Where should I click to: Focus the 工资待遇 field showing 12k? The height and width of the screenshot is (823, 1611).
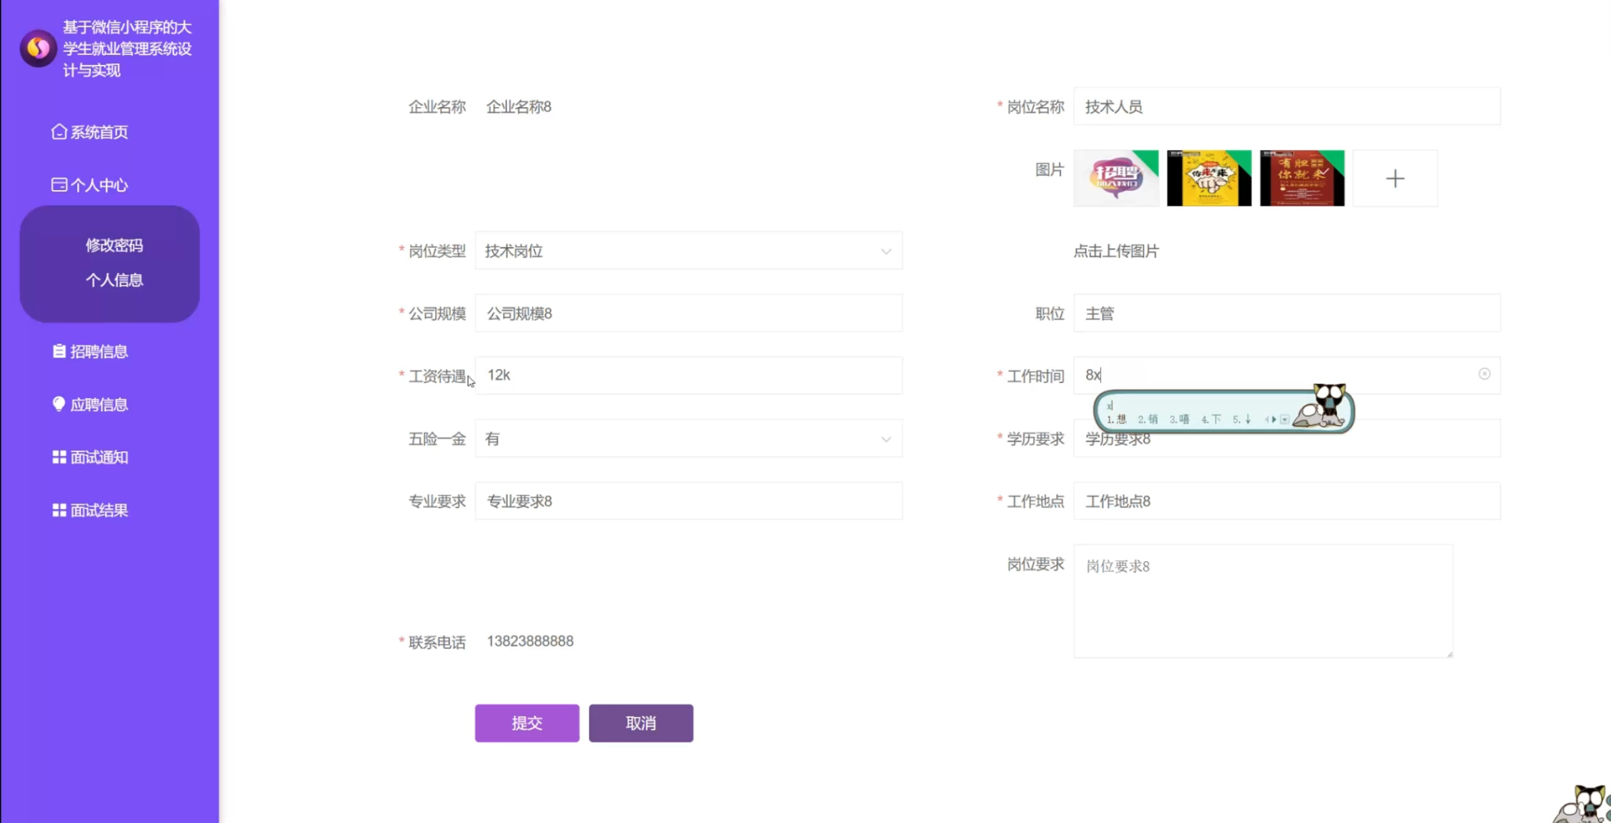[x=689, y=375]
